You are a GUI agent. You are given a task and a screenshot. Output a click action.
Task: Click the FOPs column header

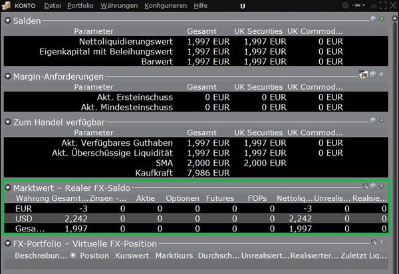pyautogui.click(x=257, y=198)
